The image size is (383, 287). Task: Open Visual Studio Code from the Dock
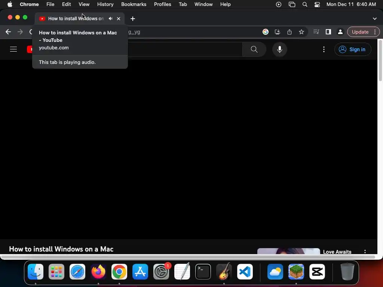point(245,272)
